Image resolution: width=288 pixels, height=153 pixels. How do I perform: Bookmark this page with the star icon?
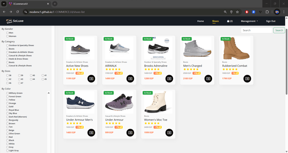coord(237,12)
